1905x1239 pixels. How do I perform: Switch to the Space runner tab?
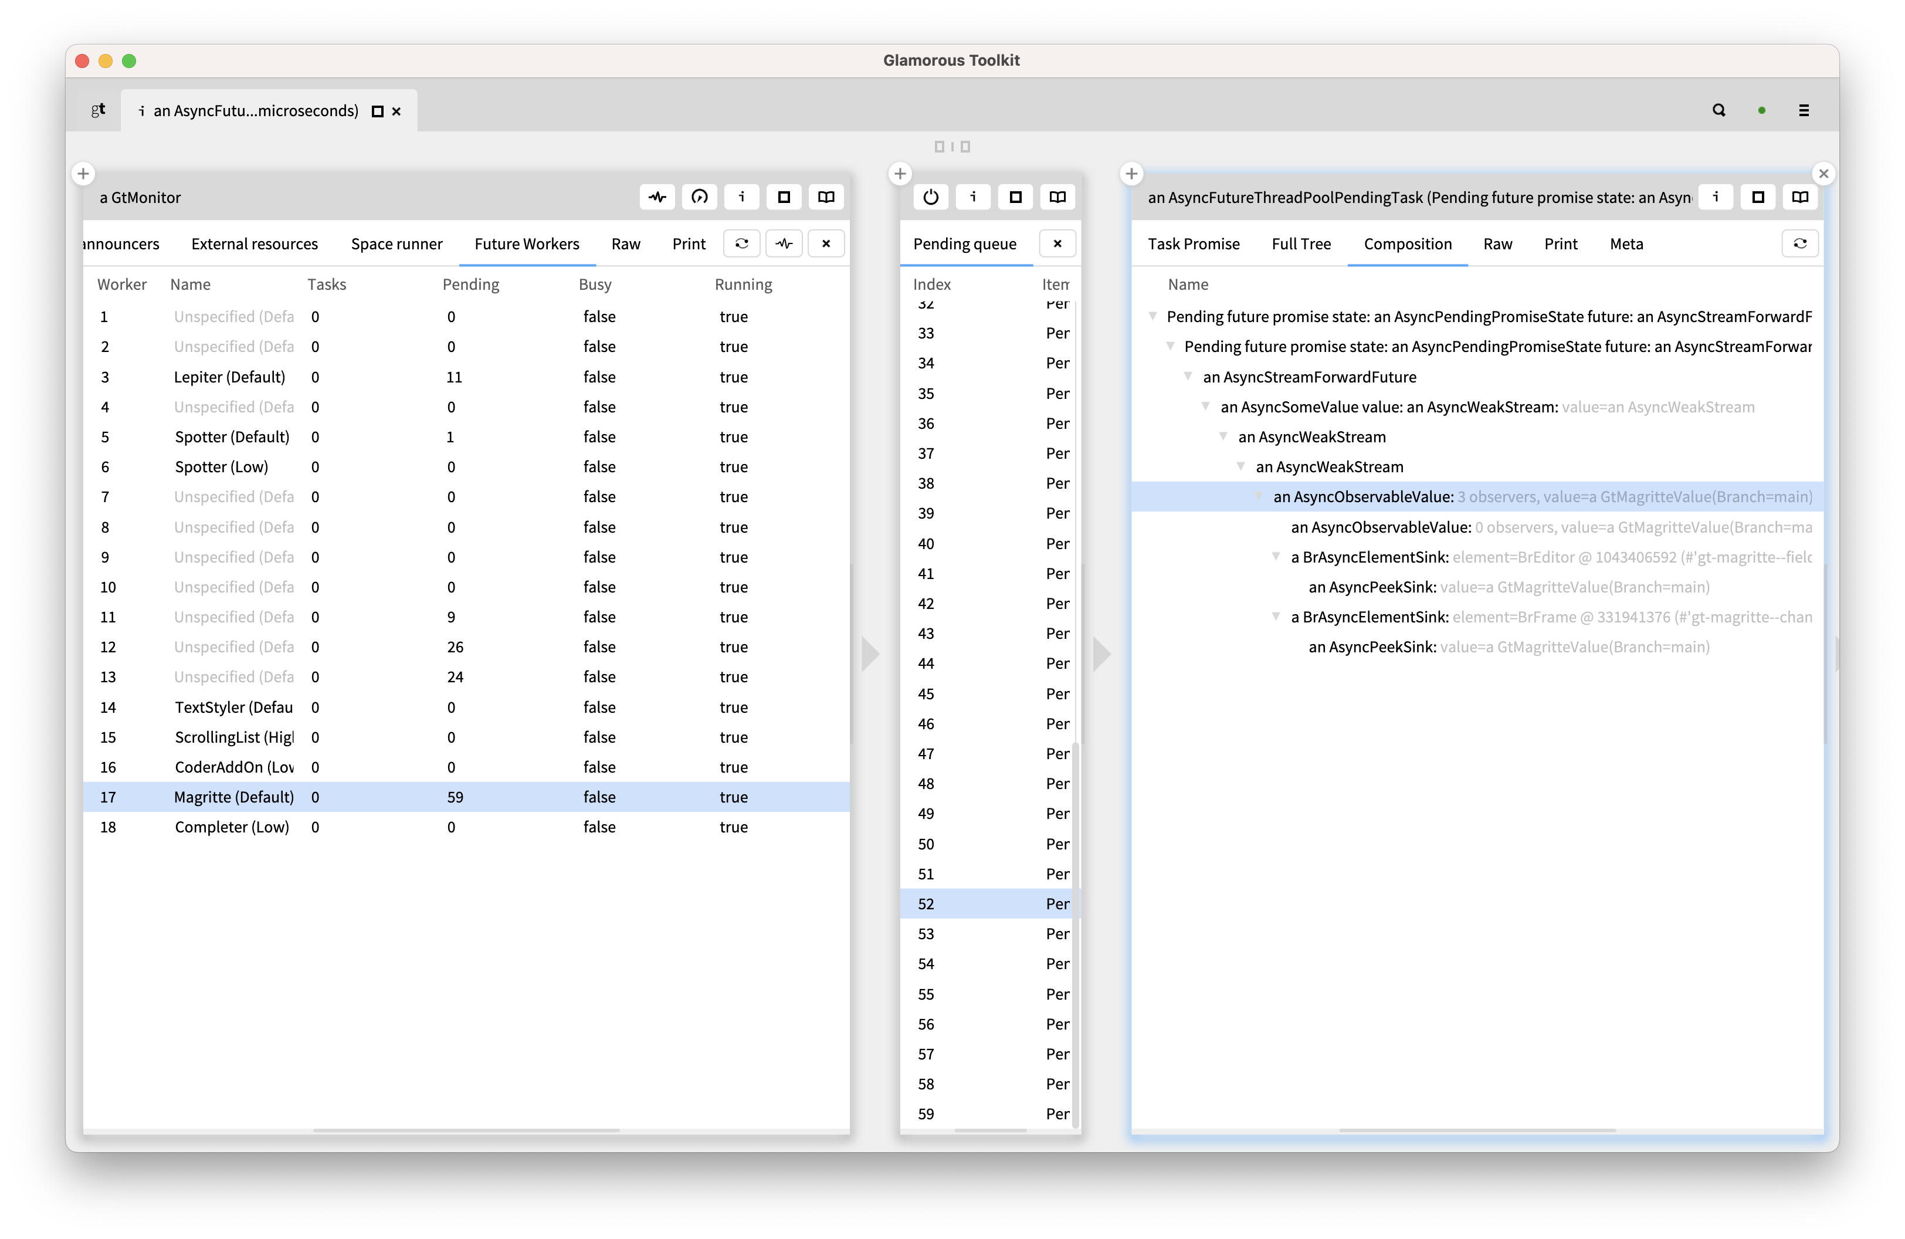396,244
